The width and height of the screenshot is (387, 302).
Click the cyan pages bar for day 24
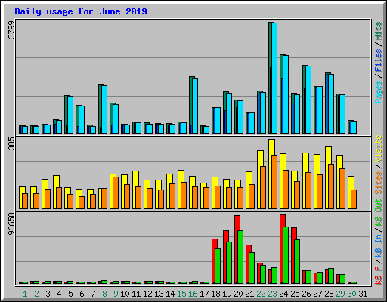pyautogui.click(x=286, y=94)
